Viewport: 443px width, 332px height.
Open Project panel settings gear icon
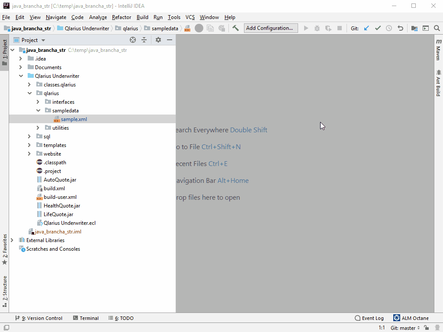click(158, 40)
